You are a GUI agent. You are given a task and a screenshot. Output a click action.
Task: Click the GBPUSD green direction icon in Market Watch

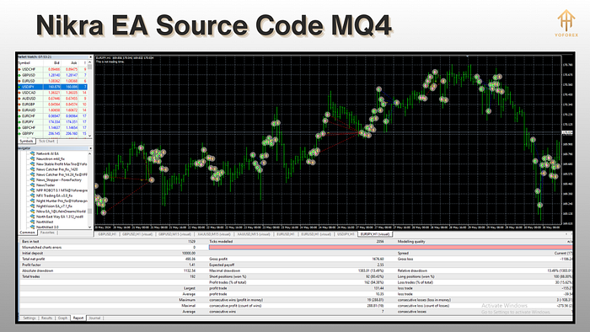[19, 75]
